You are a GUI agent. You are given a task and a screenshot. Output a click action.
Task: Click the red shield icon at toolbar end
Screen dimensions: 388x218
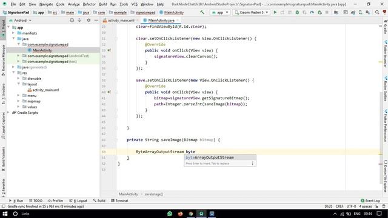click(x=384, y=12)
